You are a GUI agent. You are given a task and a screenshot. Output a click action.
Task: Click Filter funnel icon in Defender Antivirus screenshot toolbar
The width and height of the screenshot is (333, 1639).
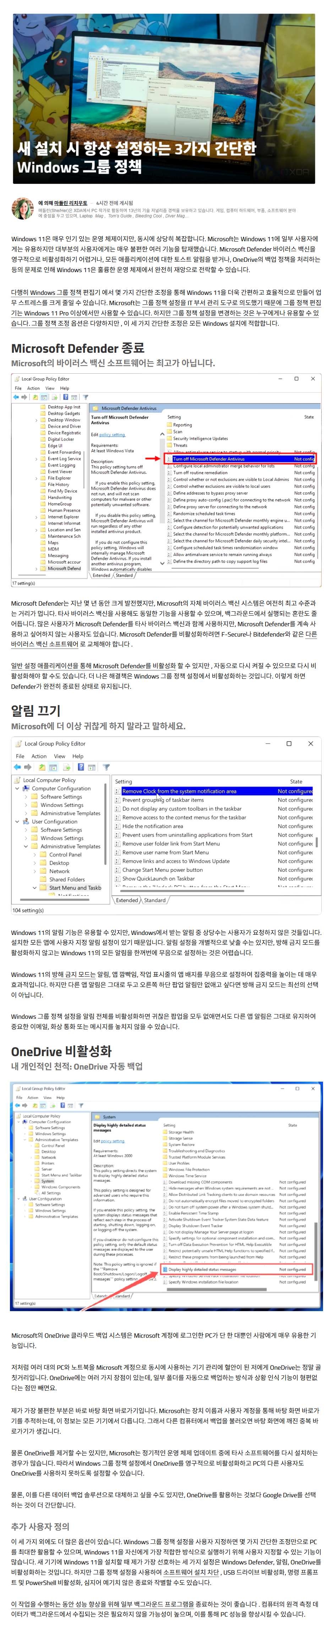click(x=85, y=397)
